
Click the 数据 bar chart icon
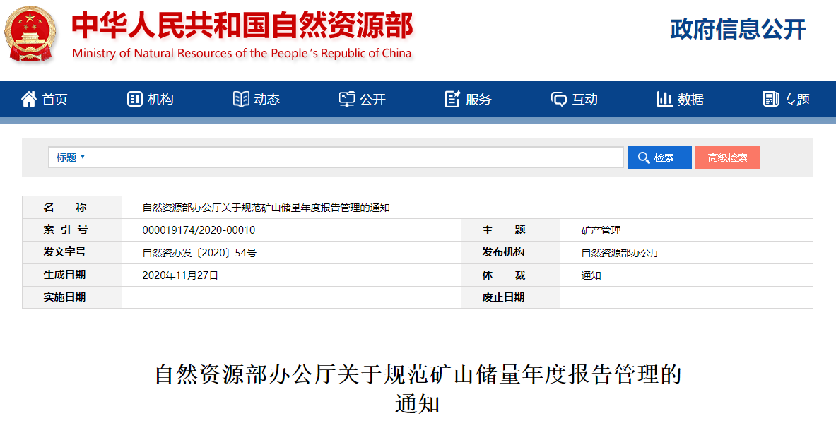(664, 100)
